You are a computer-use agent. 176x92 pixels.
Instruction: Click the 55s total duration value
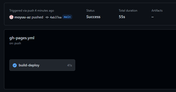pos(122,17)
